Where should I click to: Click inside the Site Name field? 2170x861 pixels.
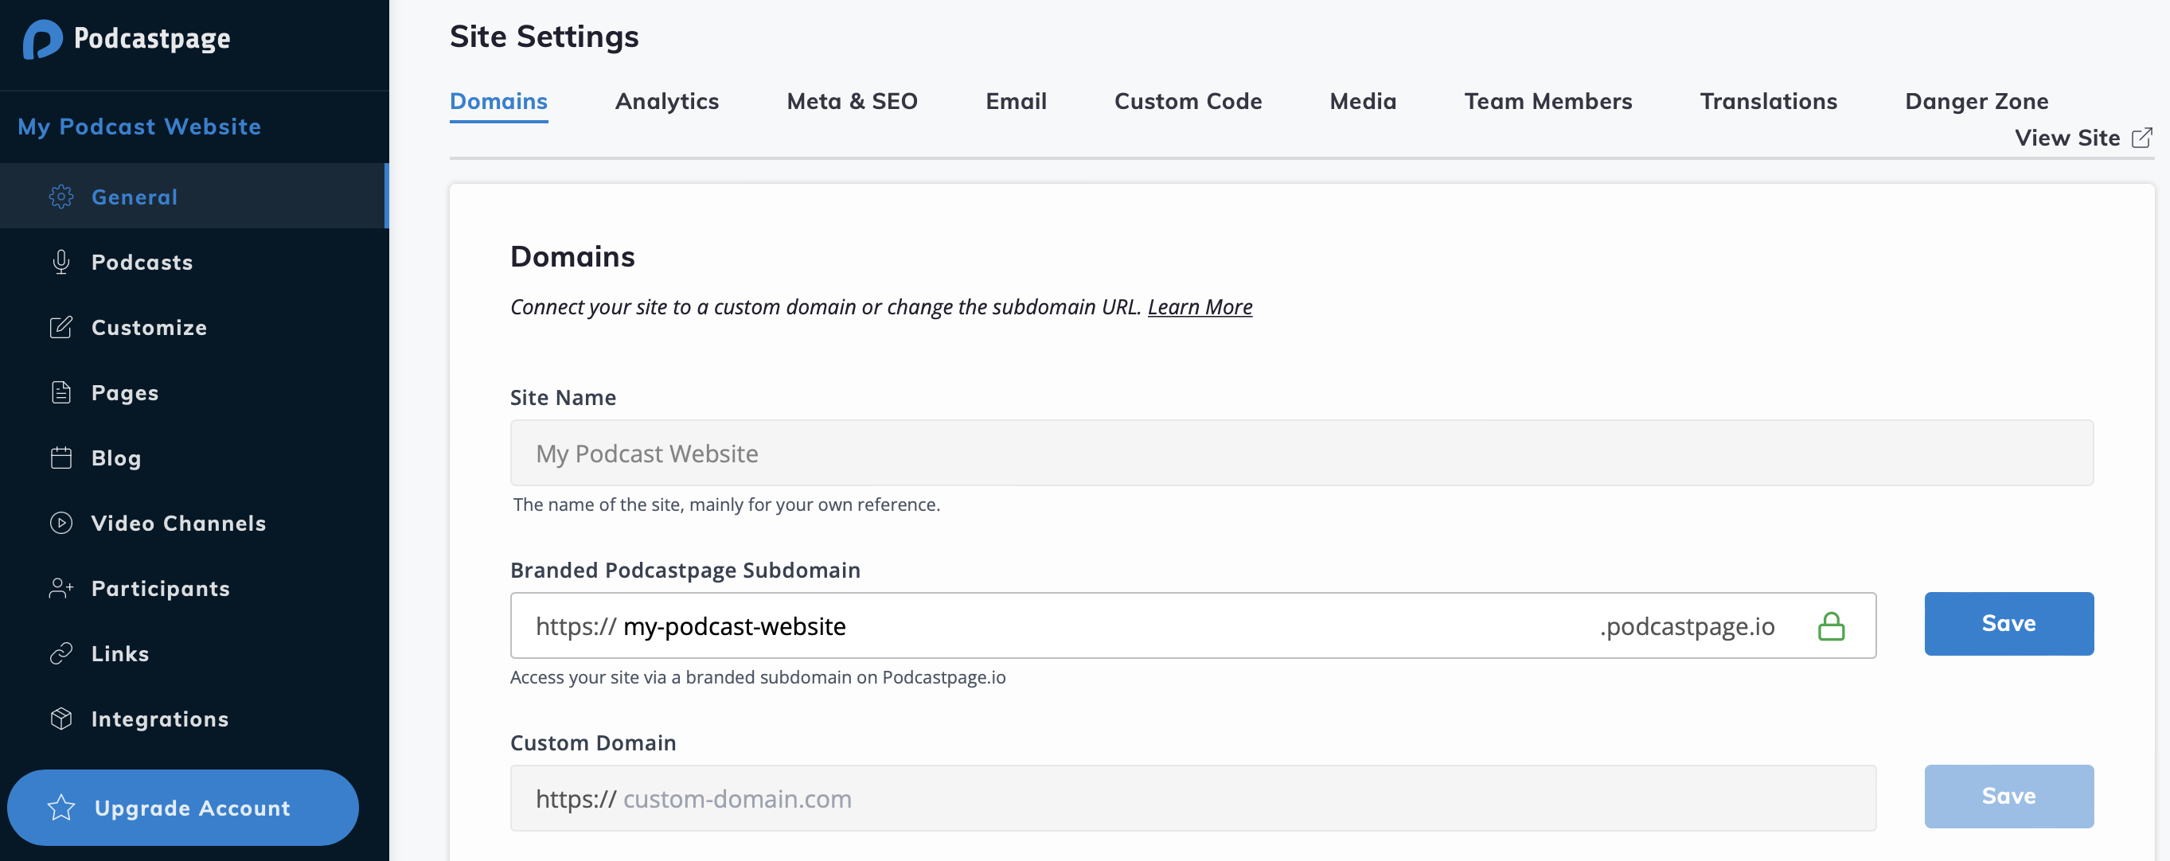coord(1302,453)
